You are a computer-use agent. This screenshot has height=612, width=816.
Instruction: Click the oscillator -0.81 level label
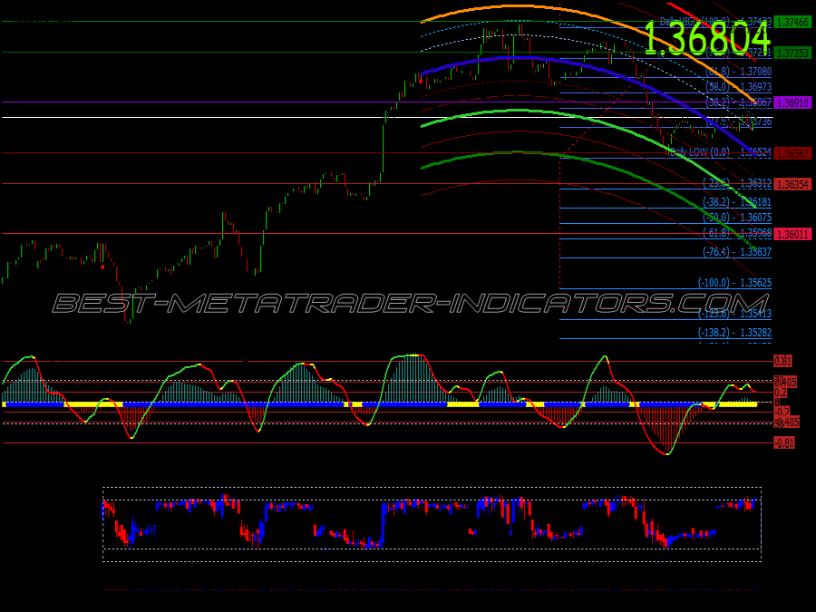783,443
